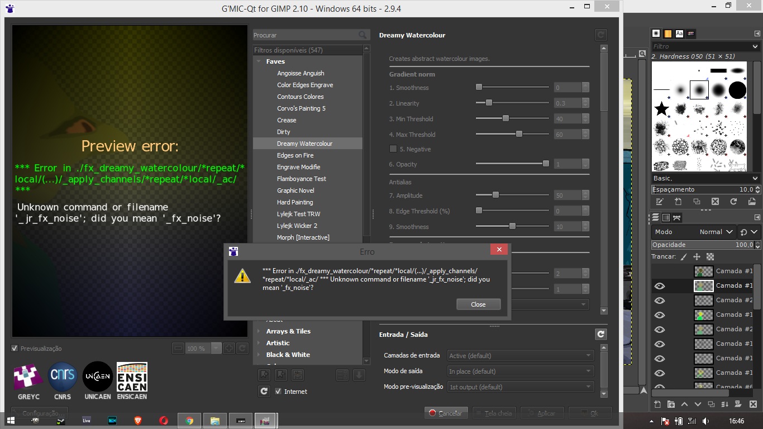Toggle the lock alpha channel icon
The height and width of the screenshot is (429, 763).
coord(710,257)
